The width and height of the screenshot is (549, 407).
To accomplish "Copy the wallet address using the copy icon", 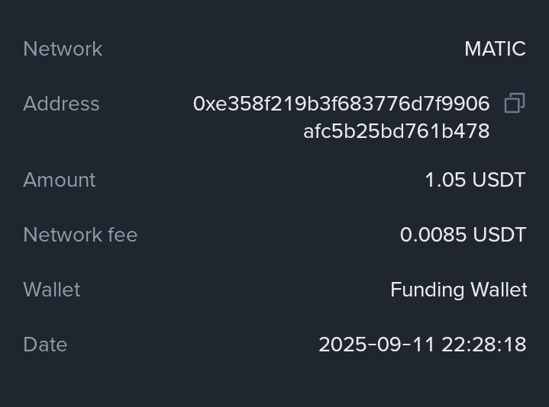I will (515, 103).
